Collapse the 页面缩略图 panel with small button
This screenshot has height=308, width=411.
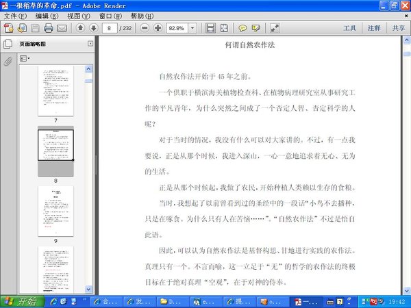(x=90, y=44)
